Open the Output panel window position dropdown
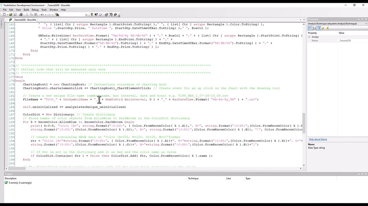Image resolution: width=368 pixels, height=206 pixels. pos(359,174)
